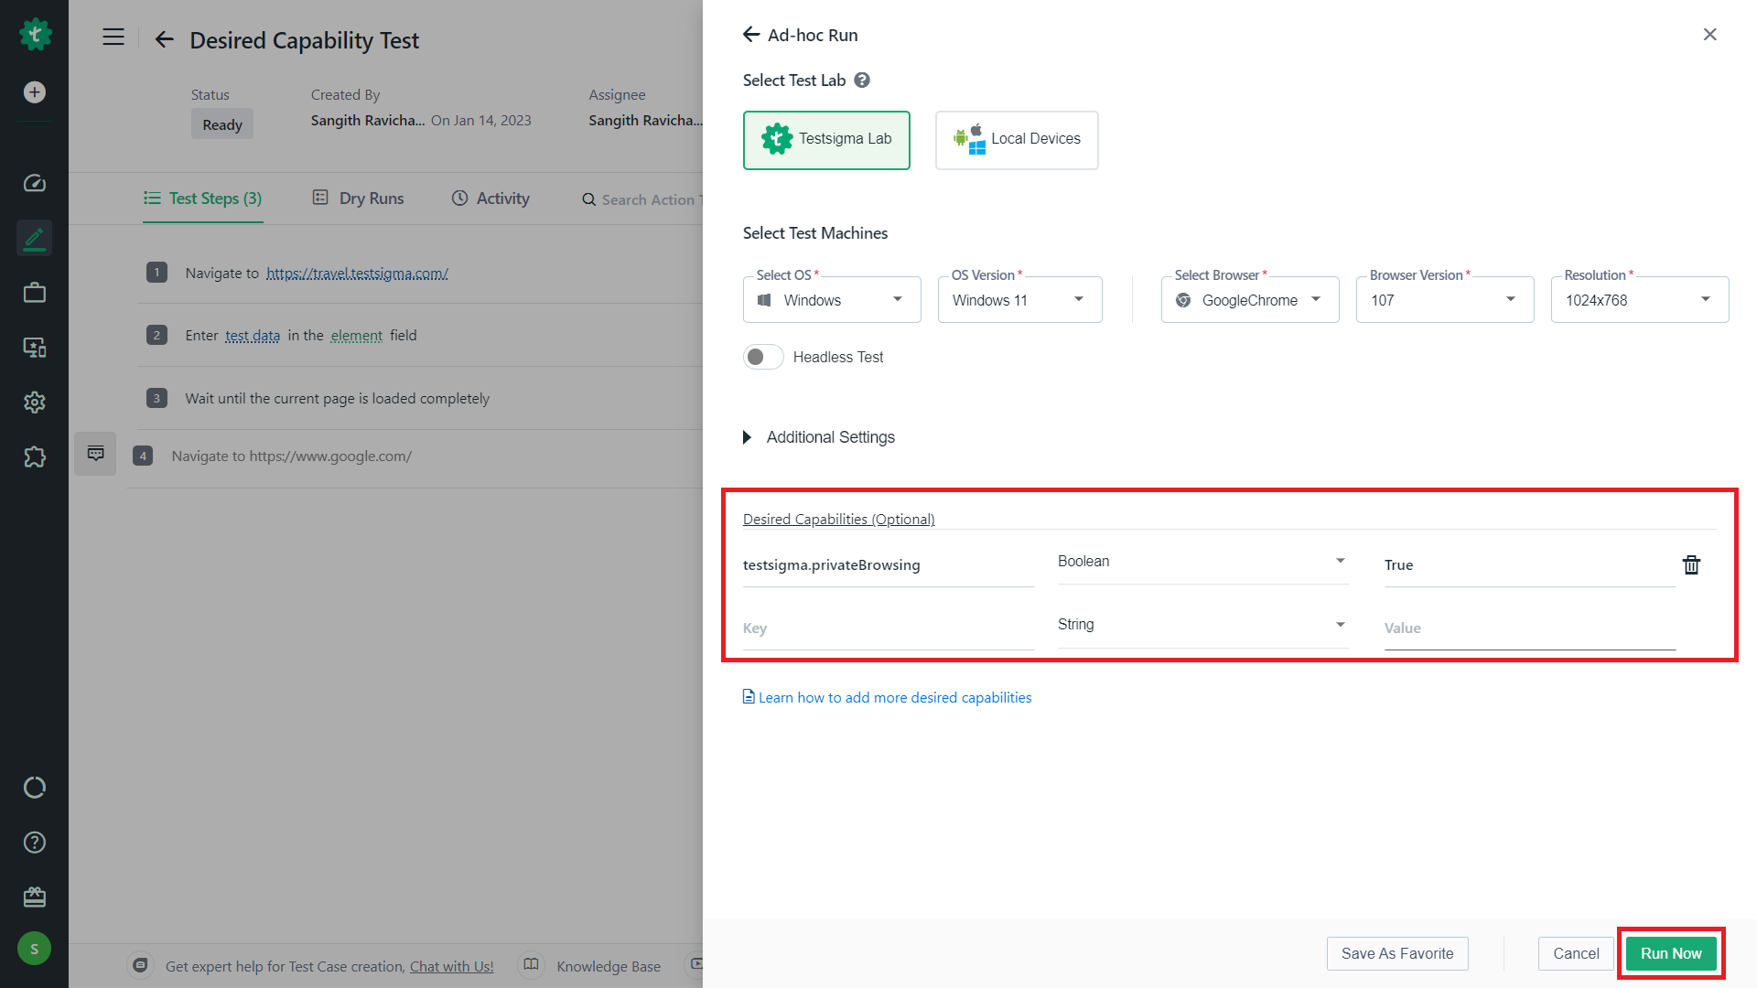The width and height of the screenshot is (1757, 988).
Task: Click the Knowledge Base book icon
Action: tap(531, 965)
